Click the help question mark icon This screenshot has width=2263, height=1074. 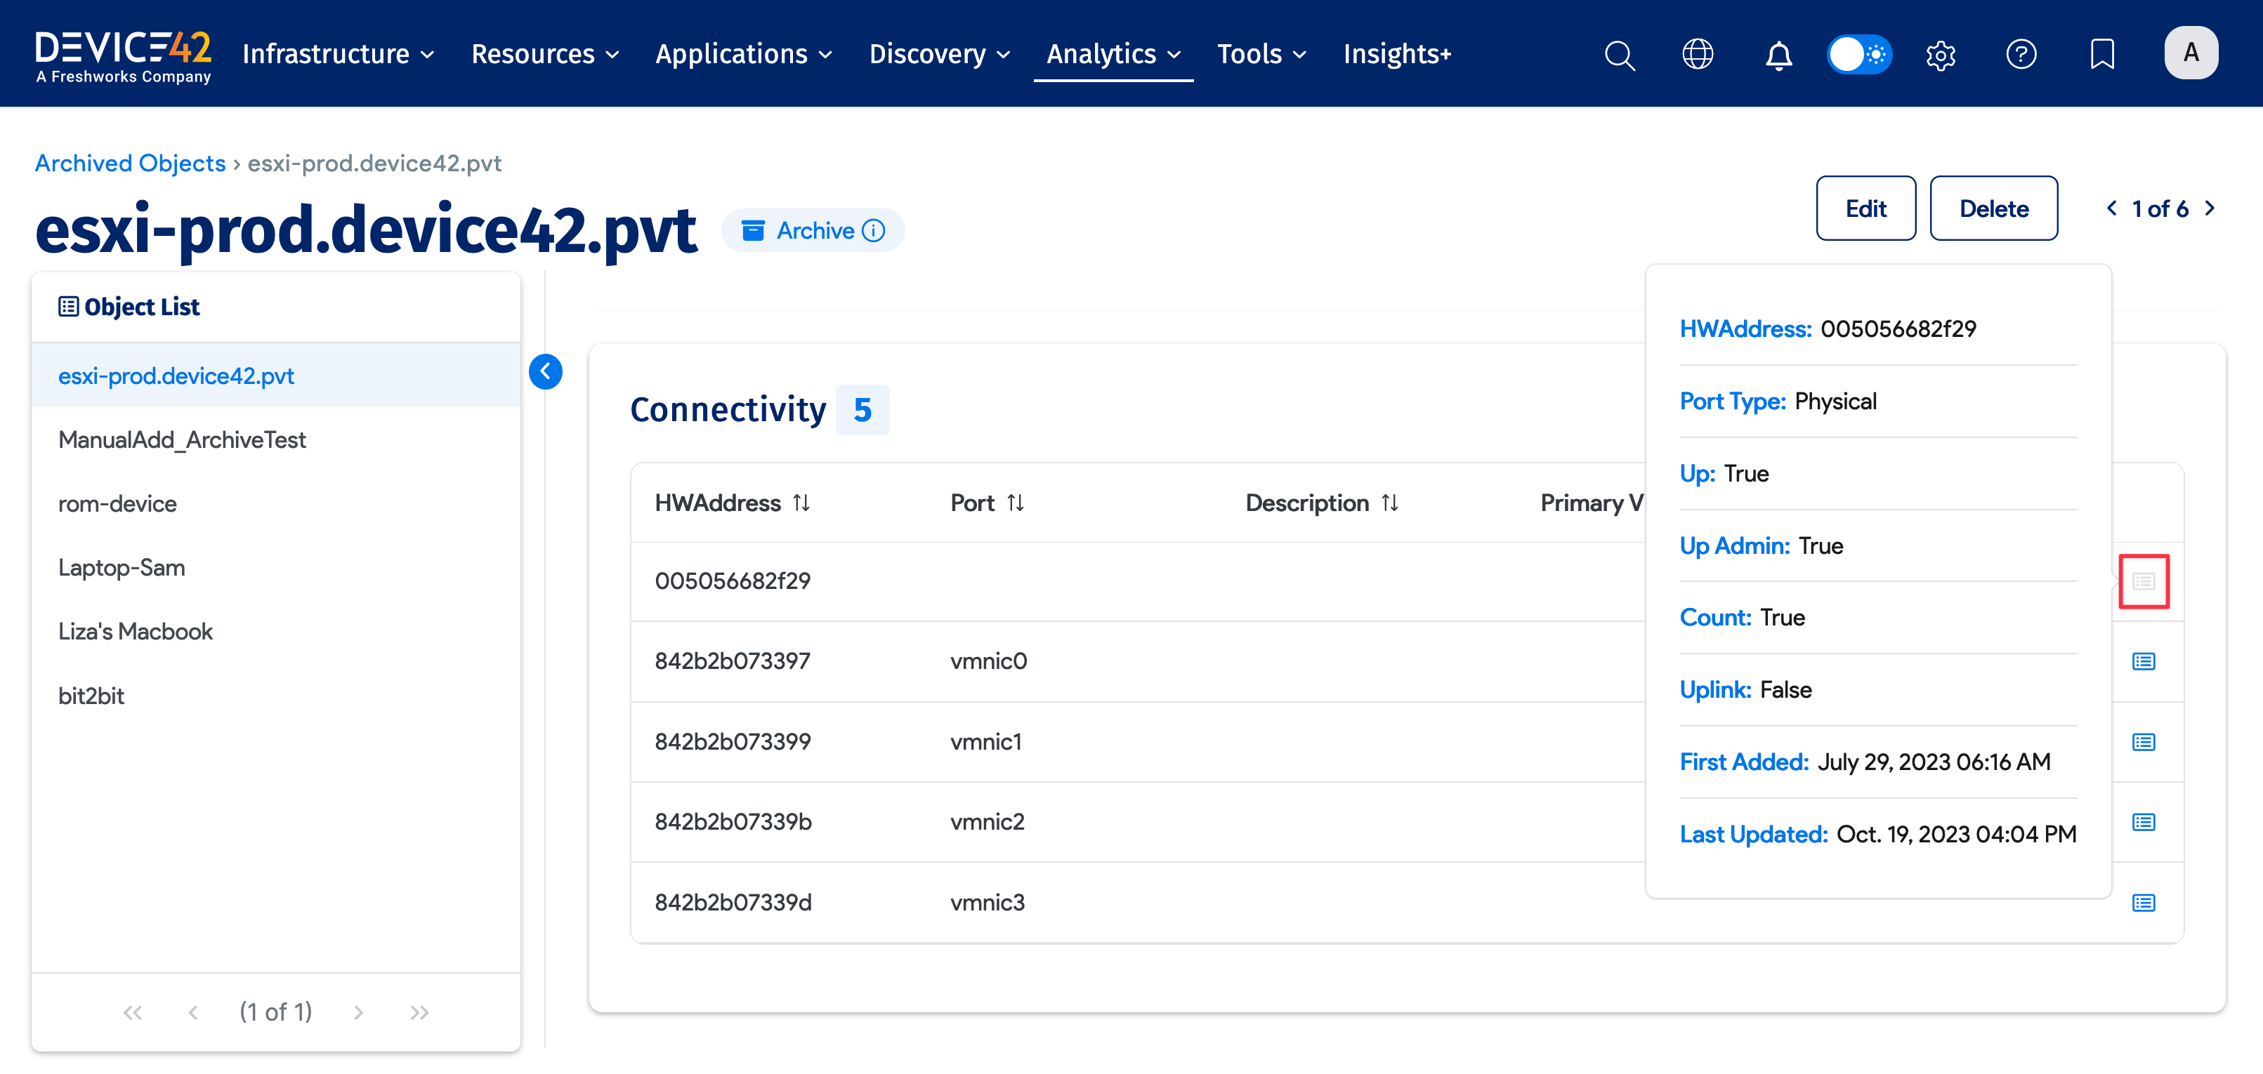tap(2021, 55)
